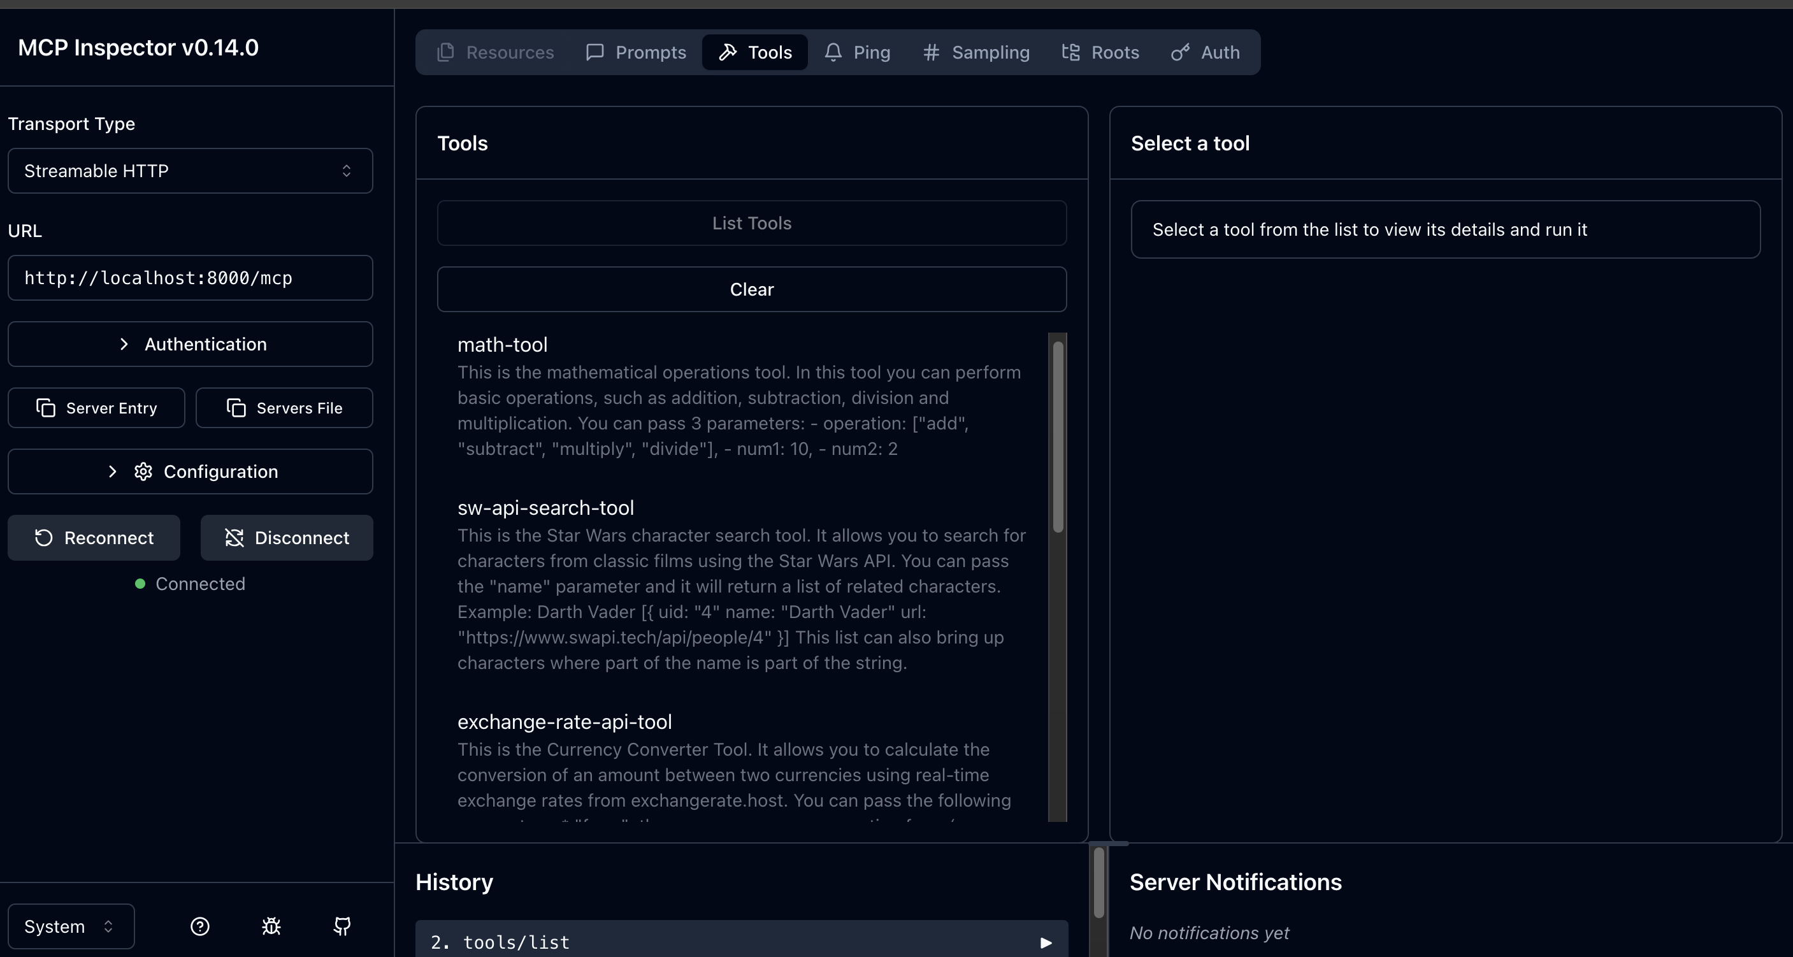Click the Server Entry copy icon button
The width and height of the screenshot is (1793, 957).
coord(96,408)
